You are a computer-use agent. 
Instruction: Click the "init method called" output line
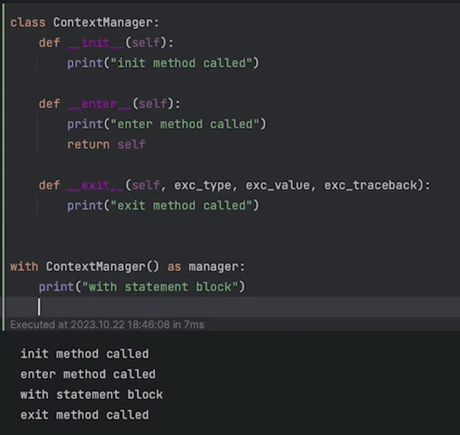[x=85, y=354]
